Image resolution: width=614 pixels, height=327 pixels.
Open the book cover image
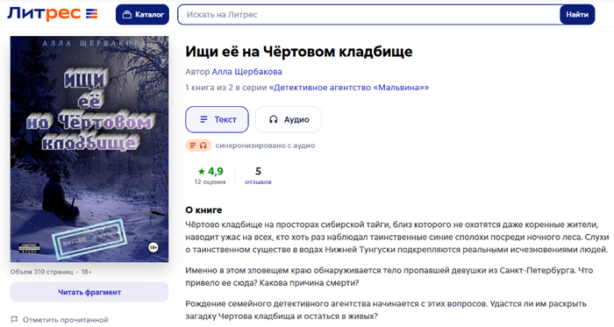coord(89,149)
